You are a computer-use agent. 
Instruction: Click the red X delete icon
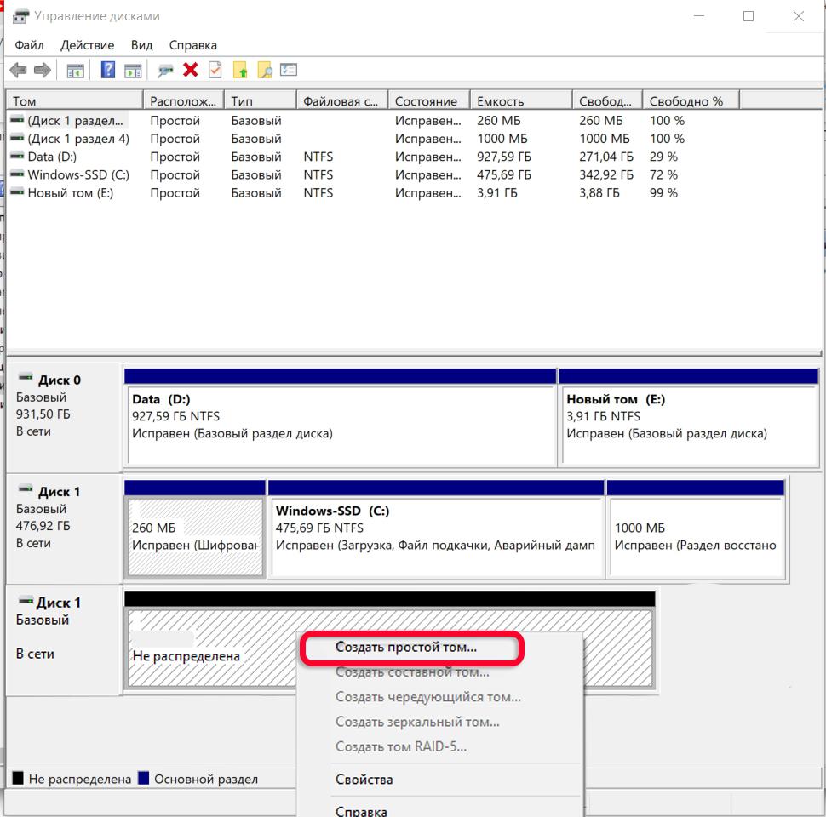(190, 70)
